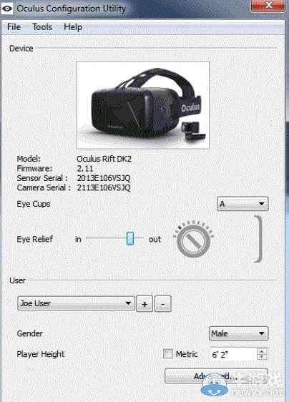Click the player height input field
289x402 pixels.
tap(233, 354)
